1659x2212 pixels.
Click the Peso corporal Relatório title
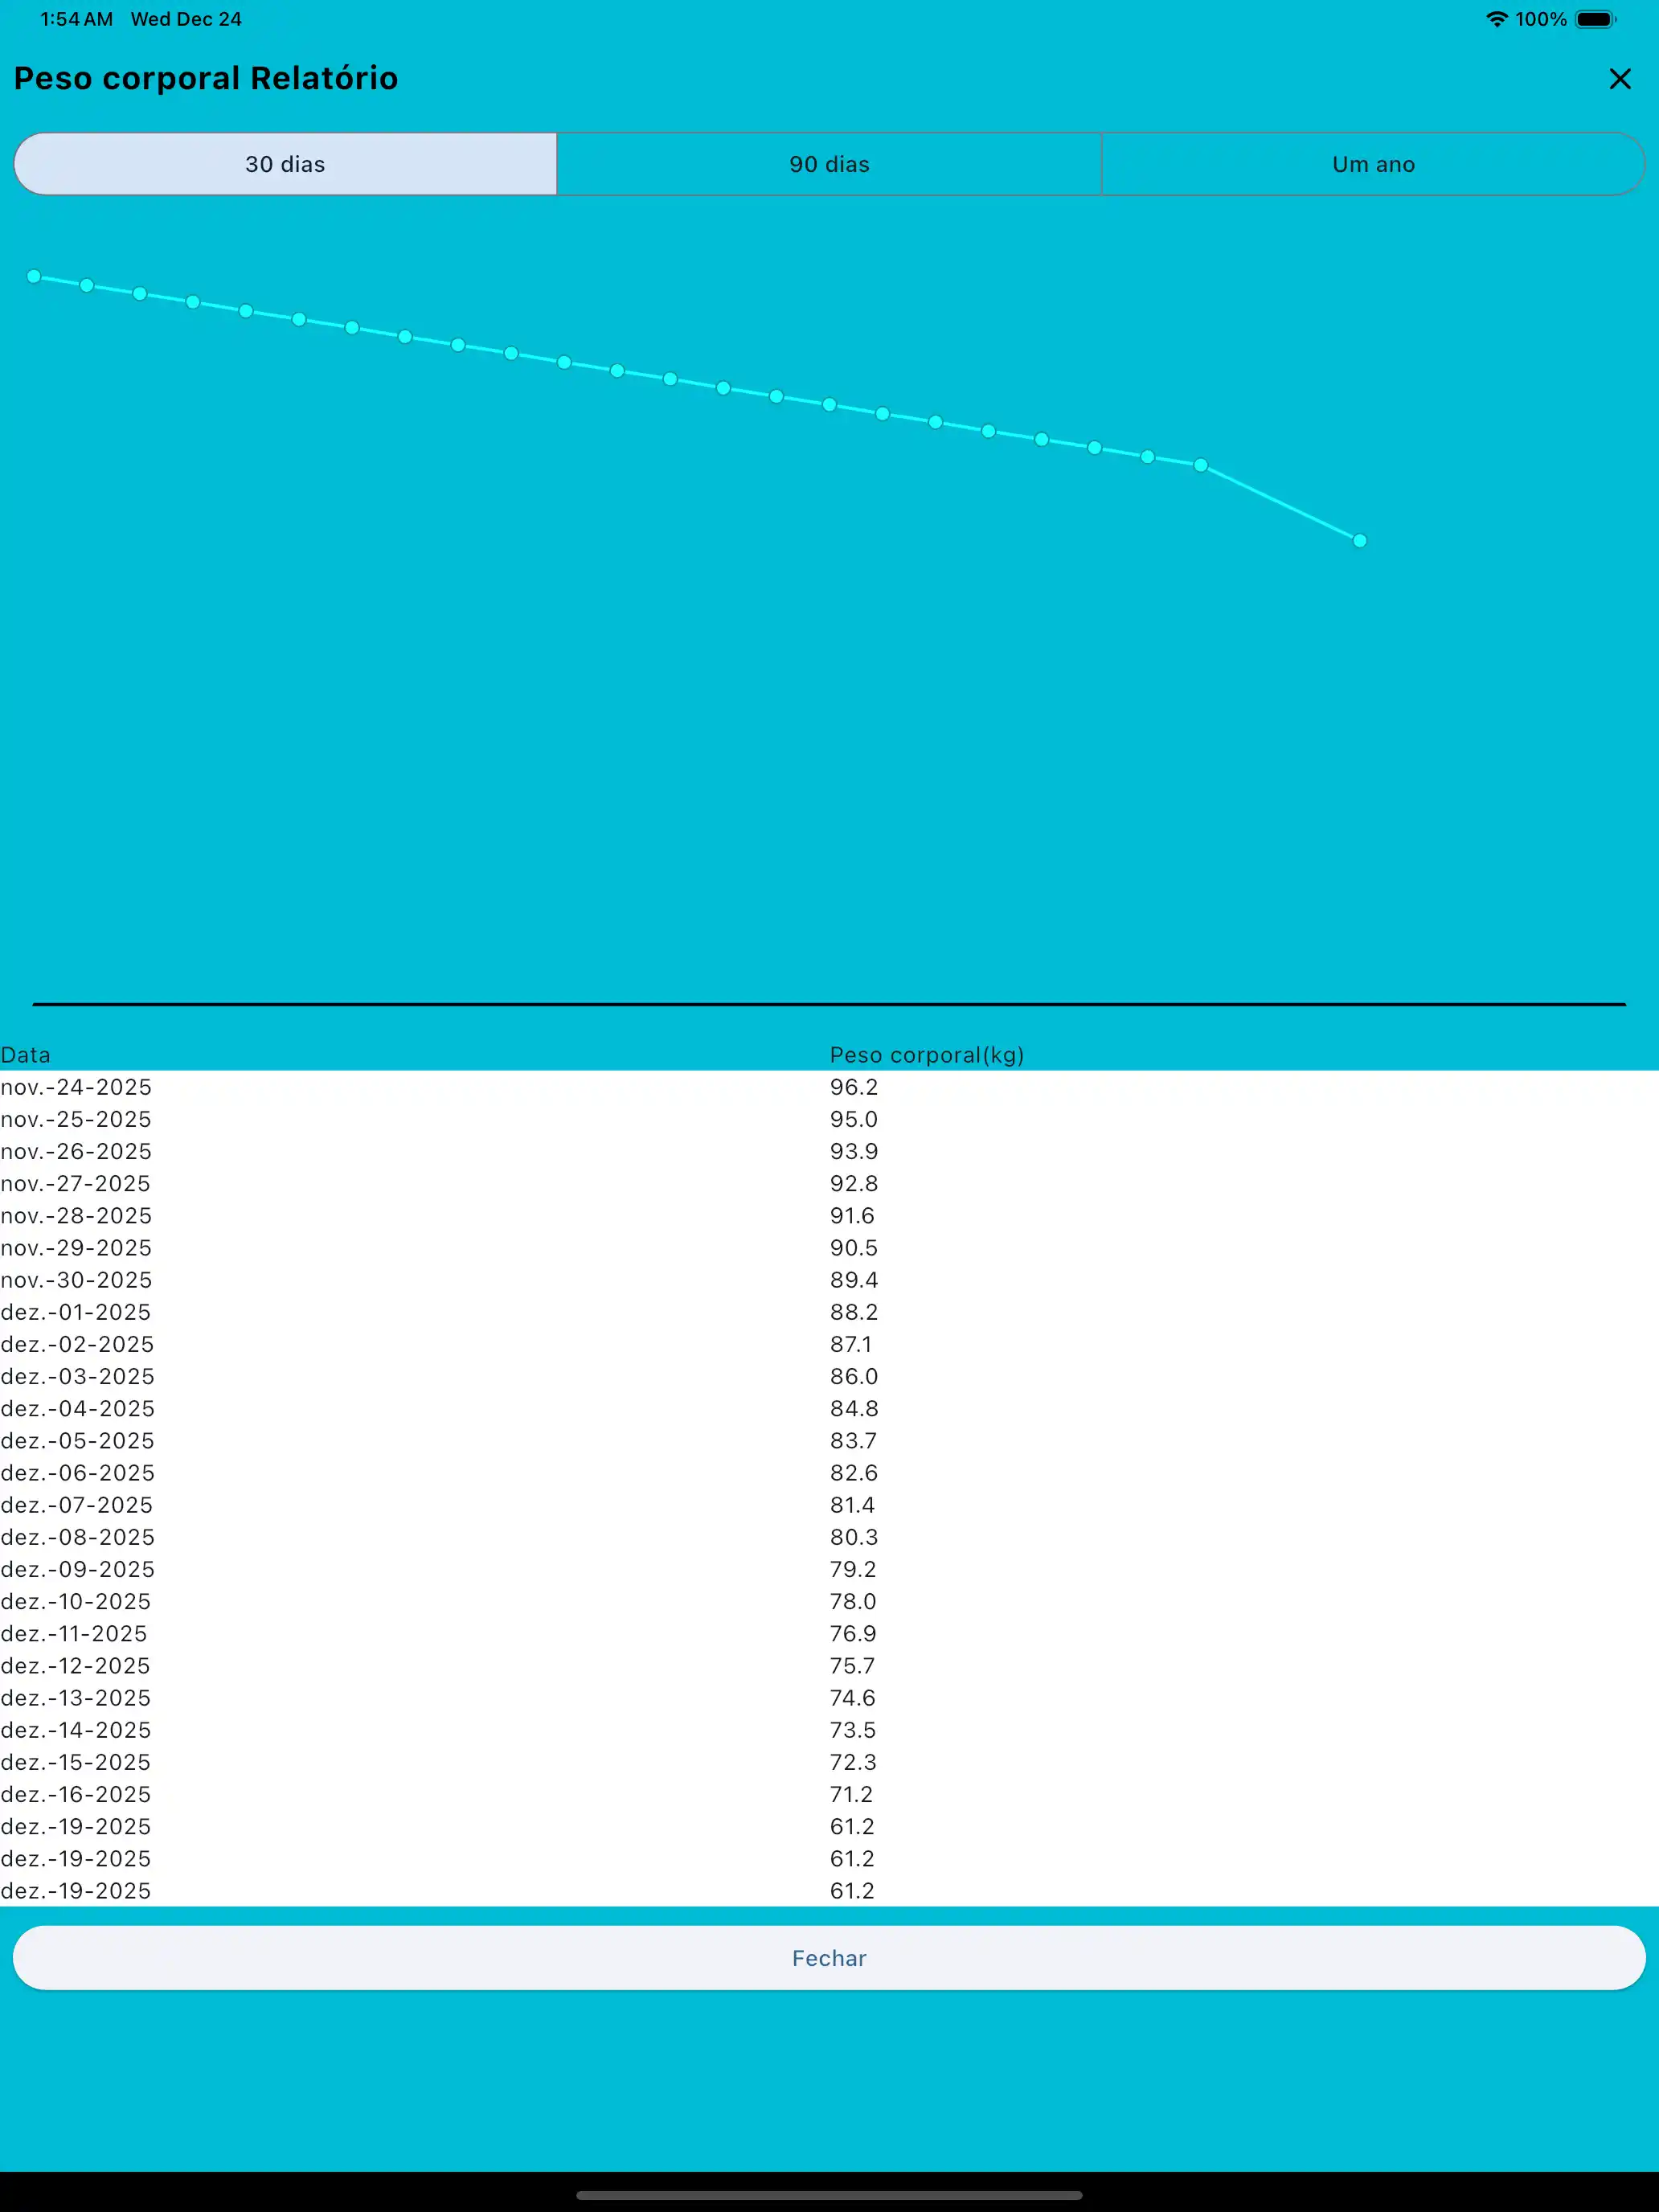206,78
